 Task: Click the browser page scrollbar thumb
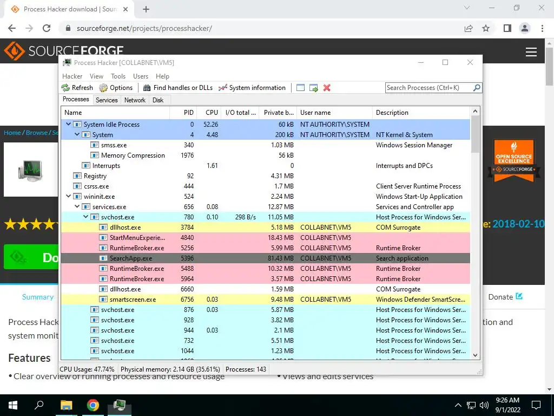coord(550,67)
